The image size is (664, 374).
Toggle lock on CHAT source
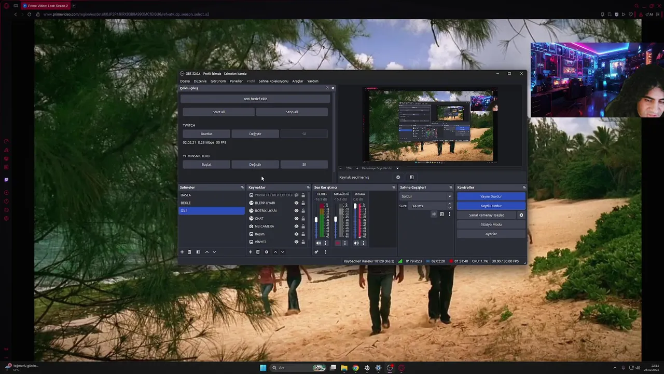pos(303,219)
